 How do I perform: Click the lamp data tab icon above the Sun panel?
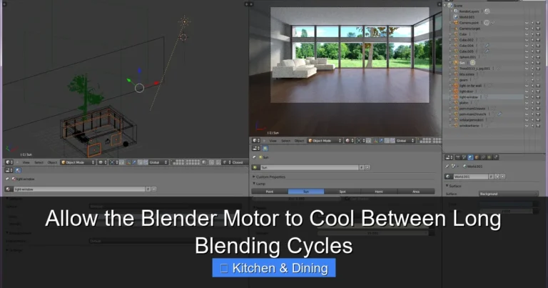coord(265,149)
